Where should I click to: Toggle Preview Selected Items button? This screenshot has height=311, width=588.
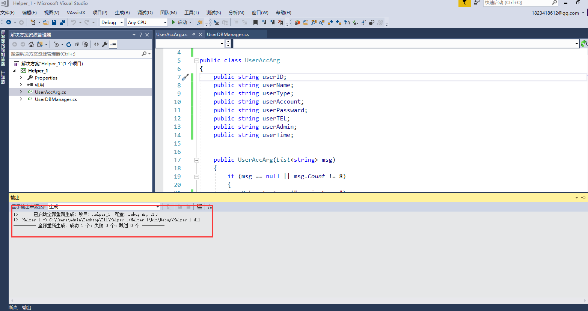coord(113,44)
